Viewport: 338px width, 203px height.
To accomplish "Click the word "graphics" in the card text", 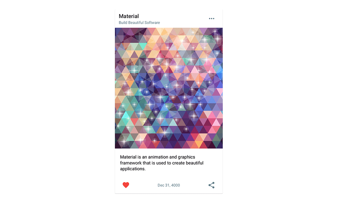I will [x=187, y=157].
